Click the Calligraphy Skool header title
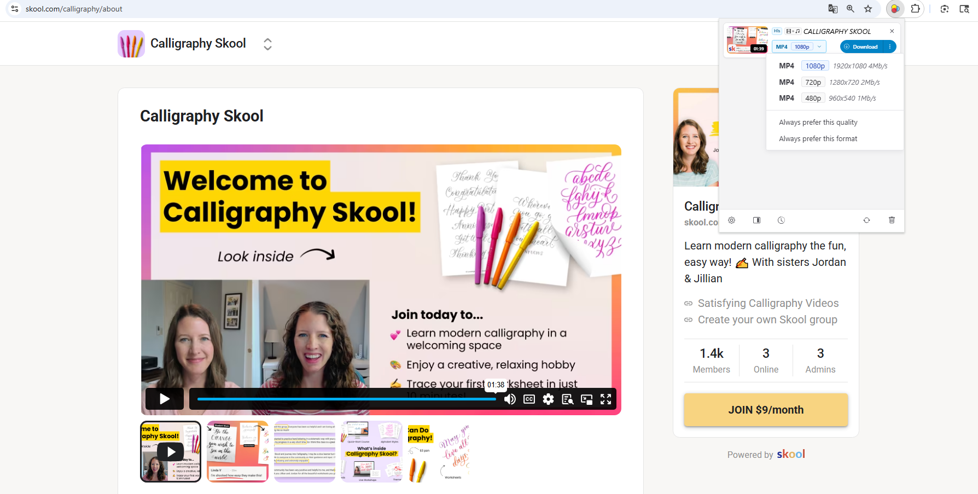Screen dimensions: 978x494 [198, 43]
